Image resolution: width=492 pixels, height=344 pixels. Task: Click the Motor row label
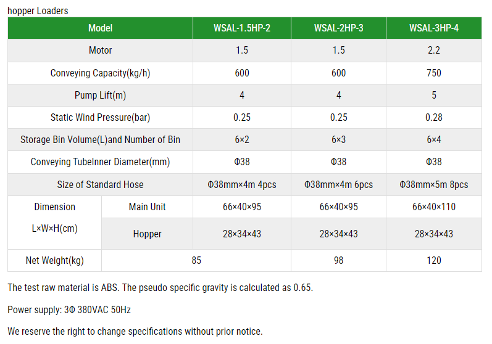click(100, 51)
